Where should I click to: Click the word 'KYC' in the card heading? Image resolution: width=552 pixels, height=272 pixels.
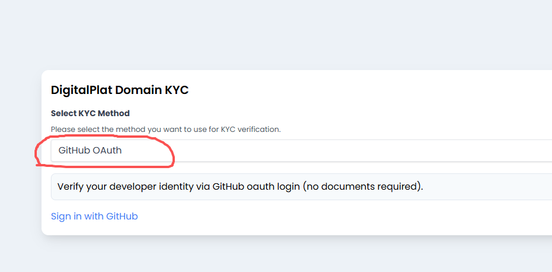point(176,90)
